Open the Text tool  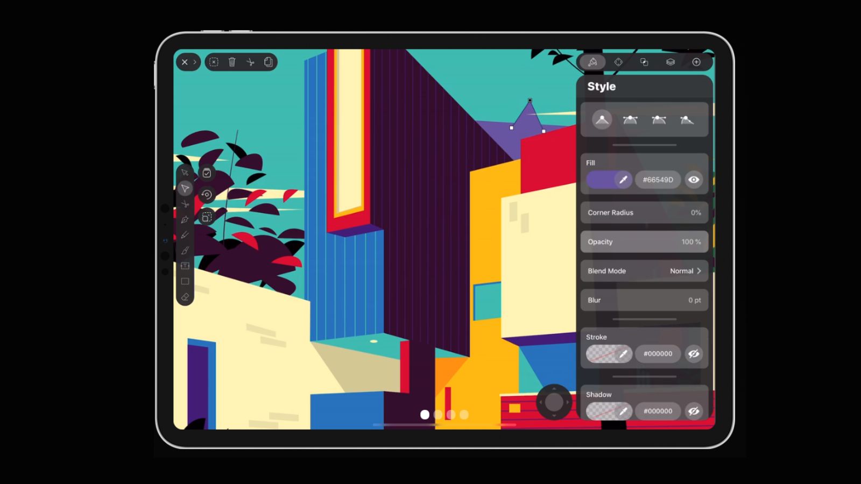point(185,265)
